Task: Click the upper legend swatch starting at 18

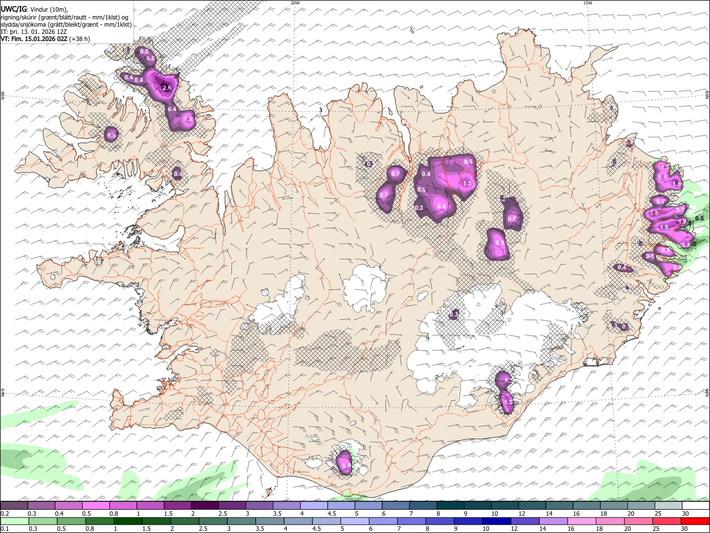Action: point(614,505)
